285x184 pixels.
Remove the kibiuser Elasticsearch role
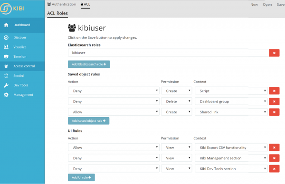pyautogui.click(x=274, y=53)
